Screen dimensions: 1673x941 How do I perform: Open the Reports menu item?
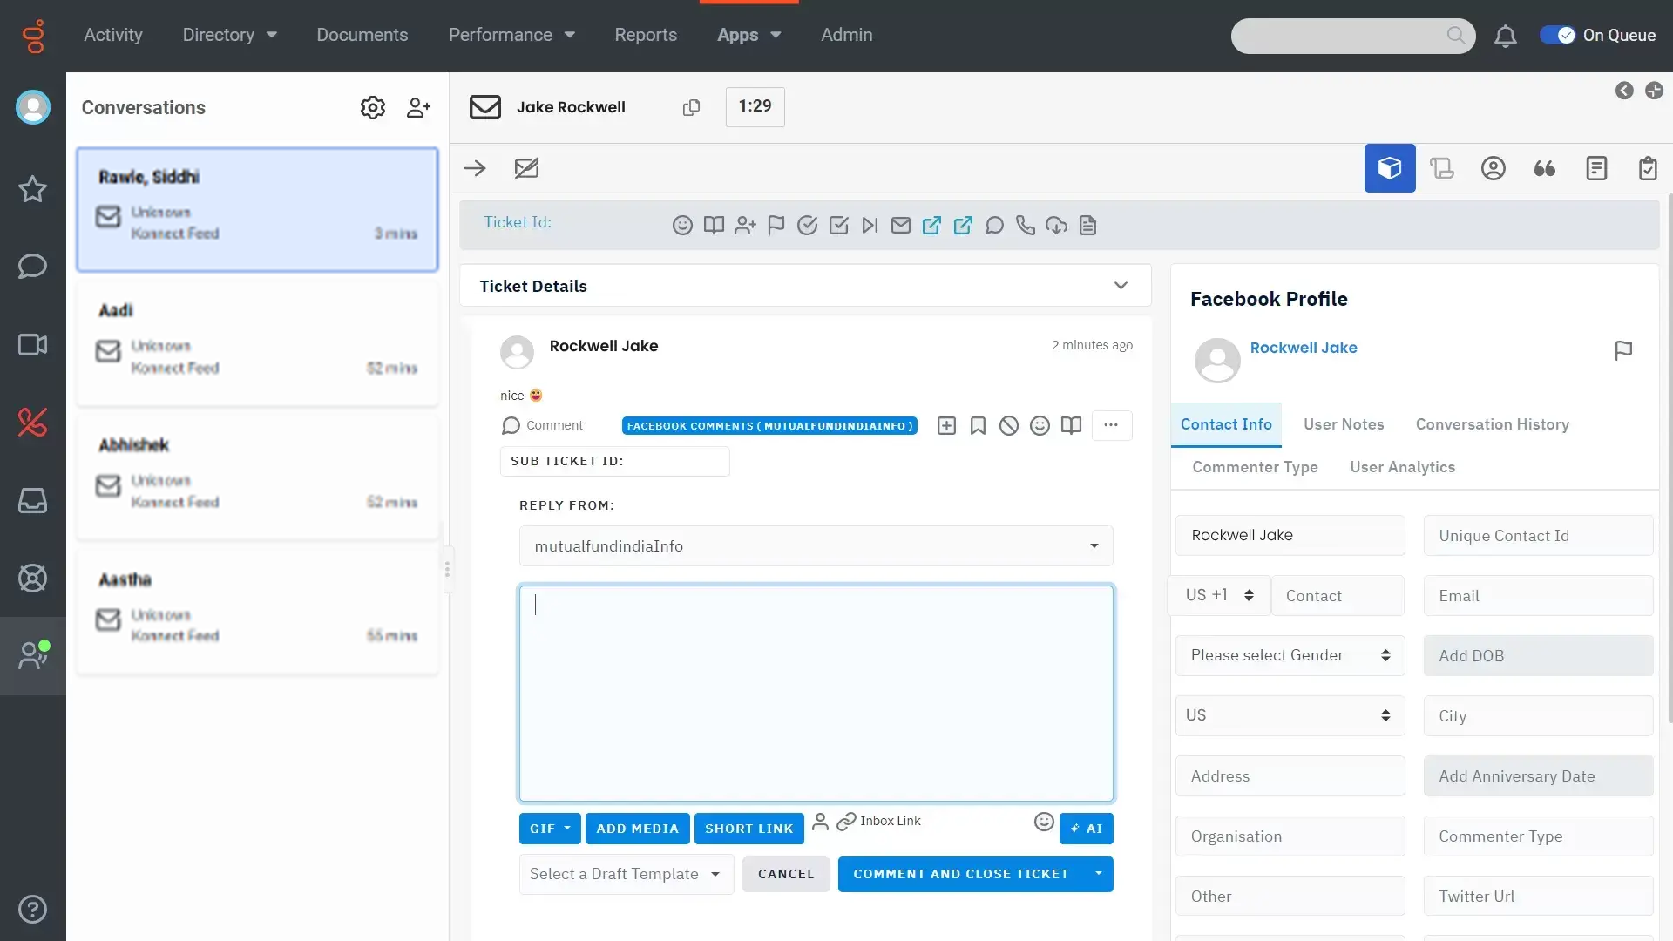click(x=645, y=35)
